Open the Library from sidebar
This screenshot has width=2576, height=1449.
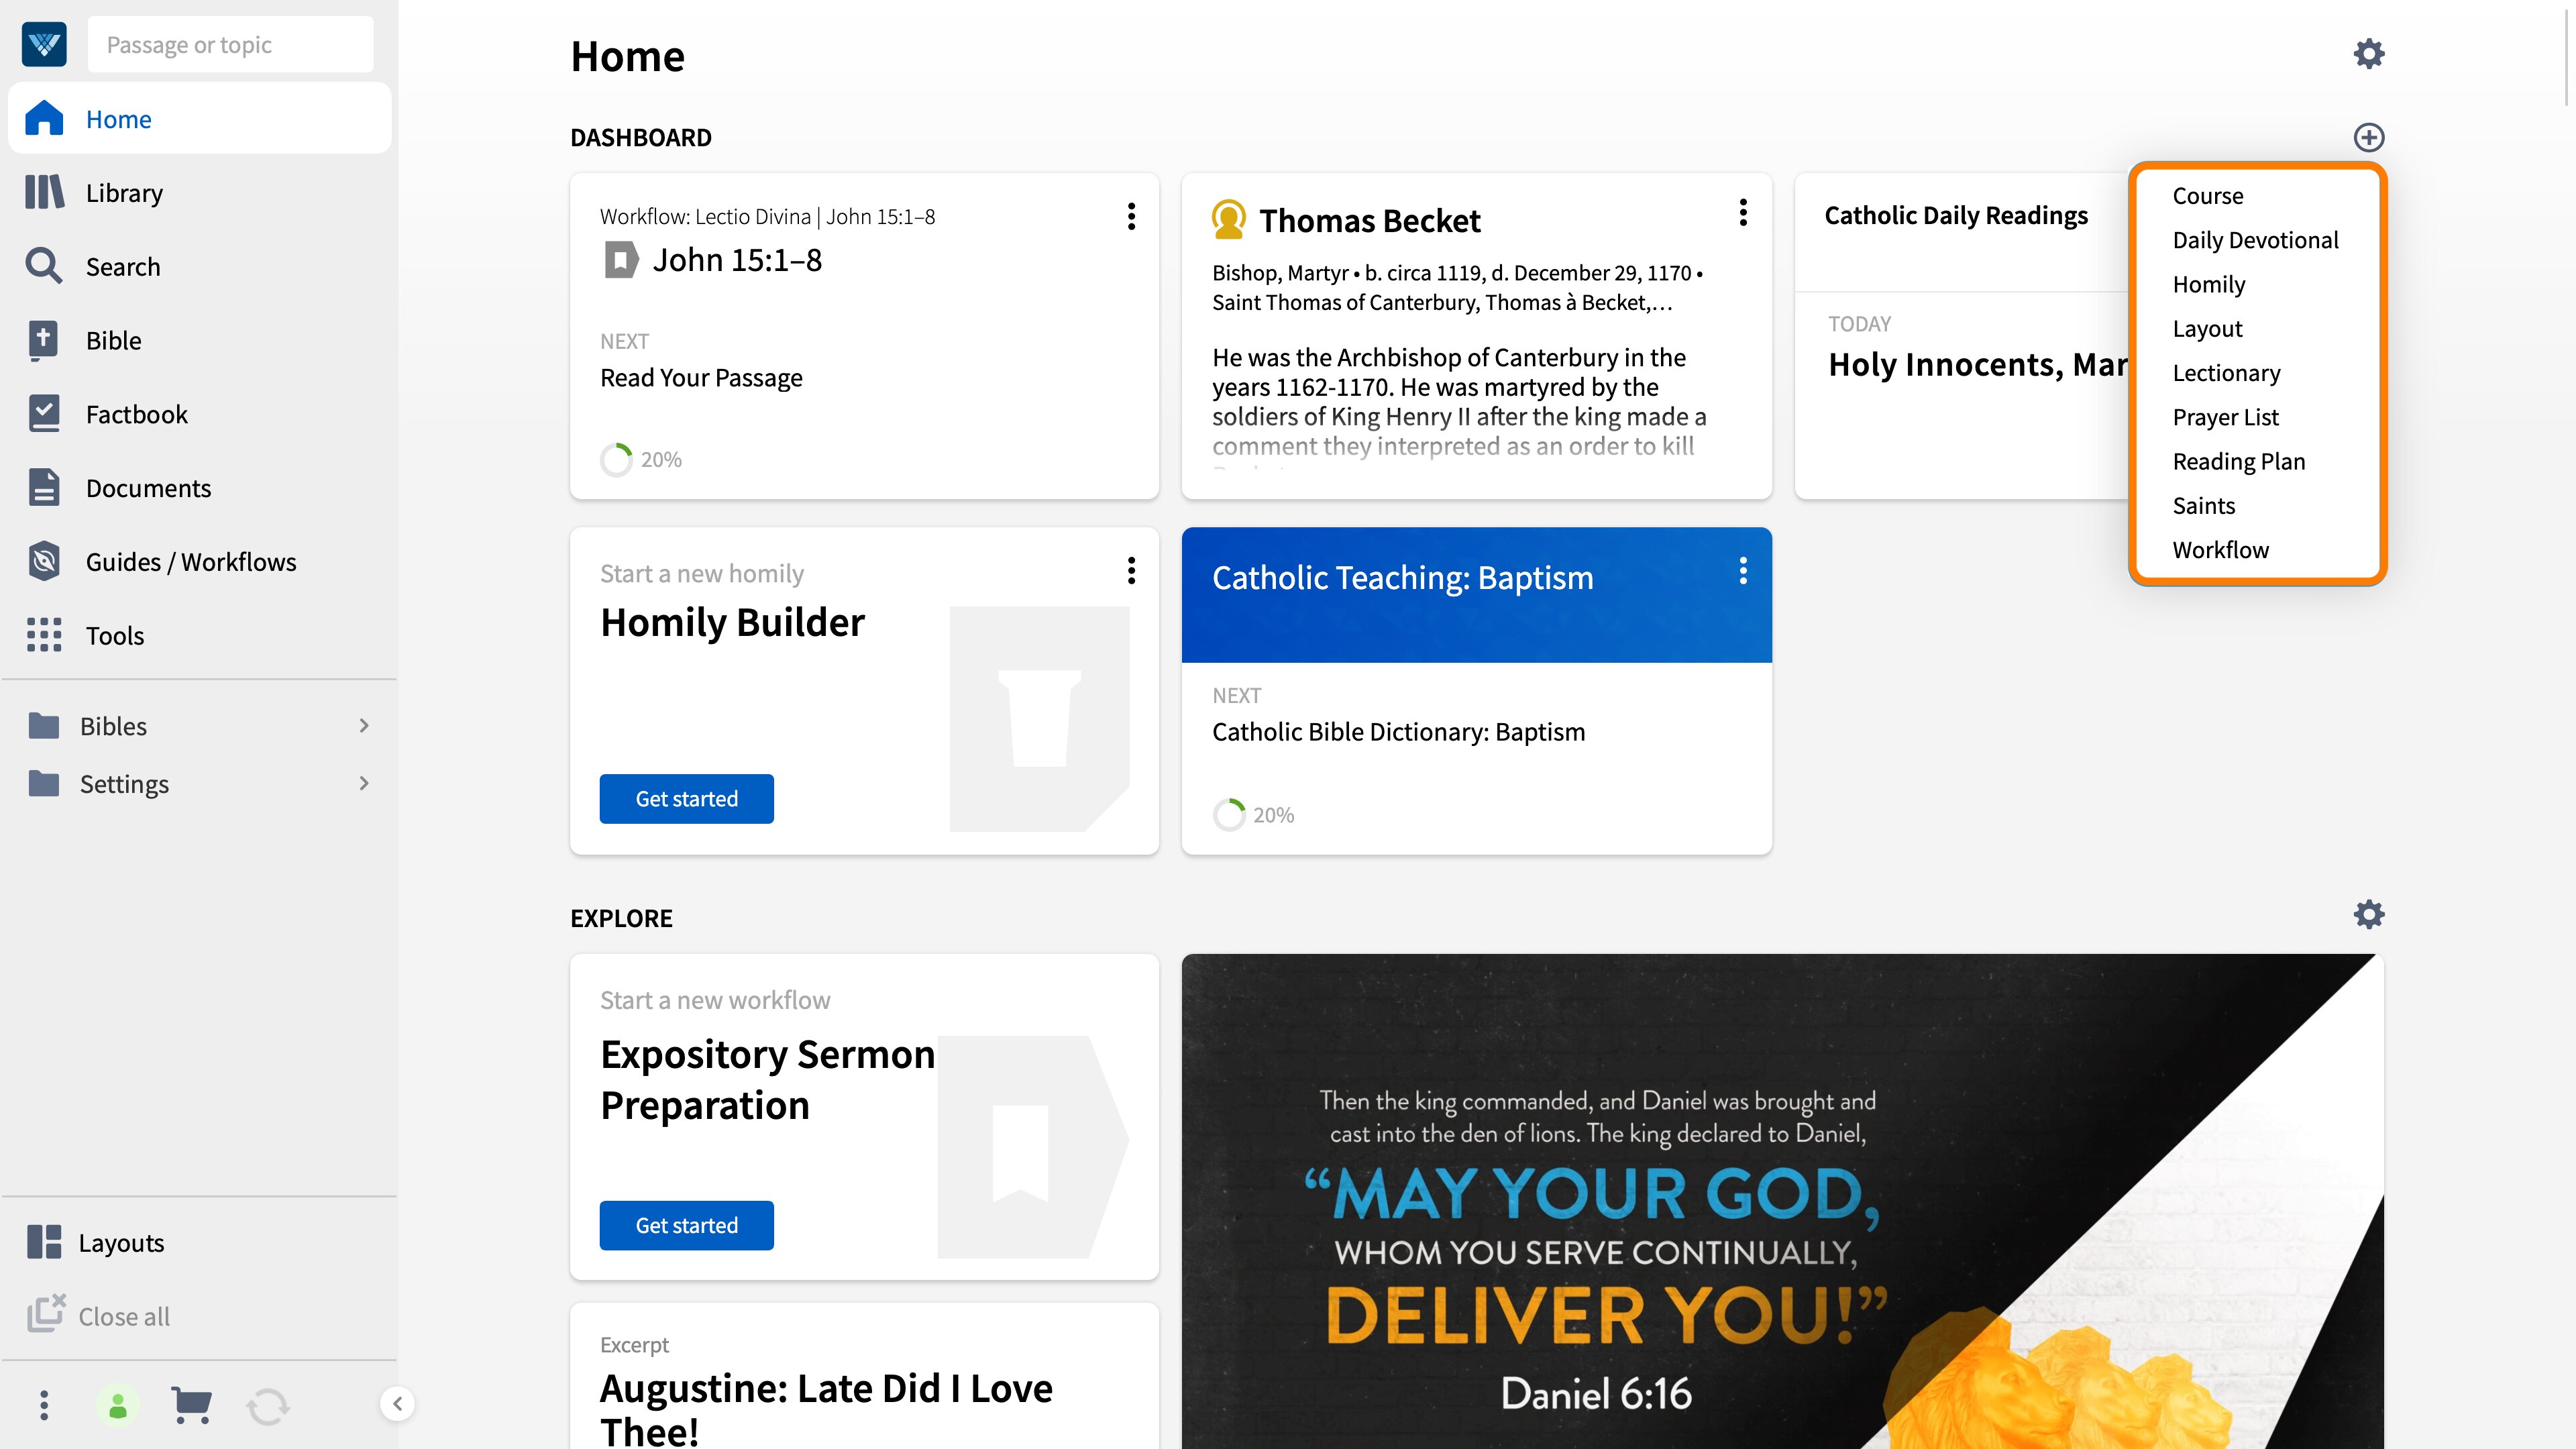point(199,192)
